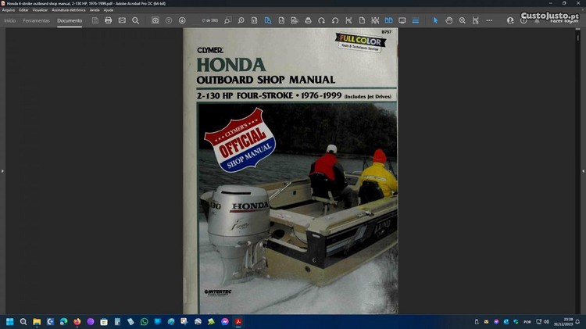Viewport: 586px width, 329px height.
Task: Click the Save file icon
Action: tap(95, 20)
